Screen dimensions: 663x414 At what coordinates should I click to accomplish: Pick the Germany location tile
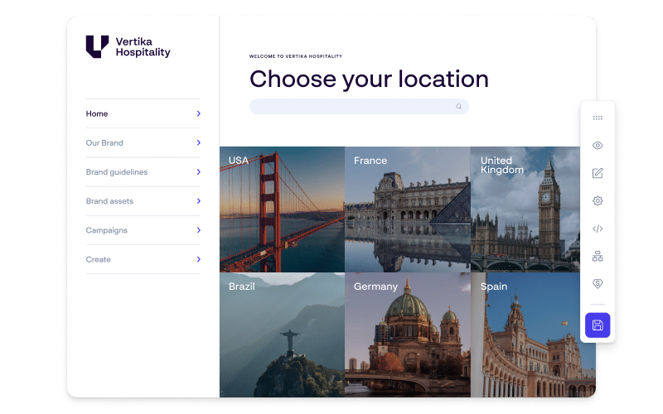point(407,335)
